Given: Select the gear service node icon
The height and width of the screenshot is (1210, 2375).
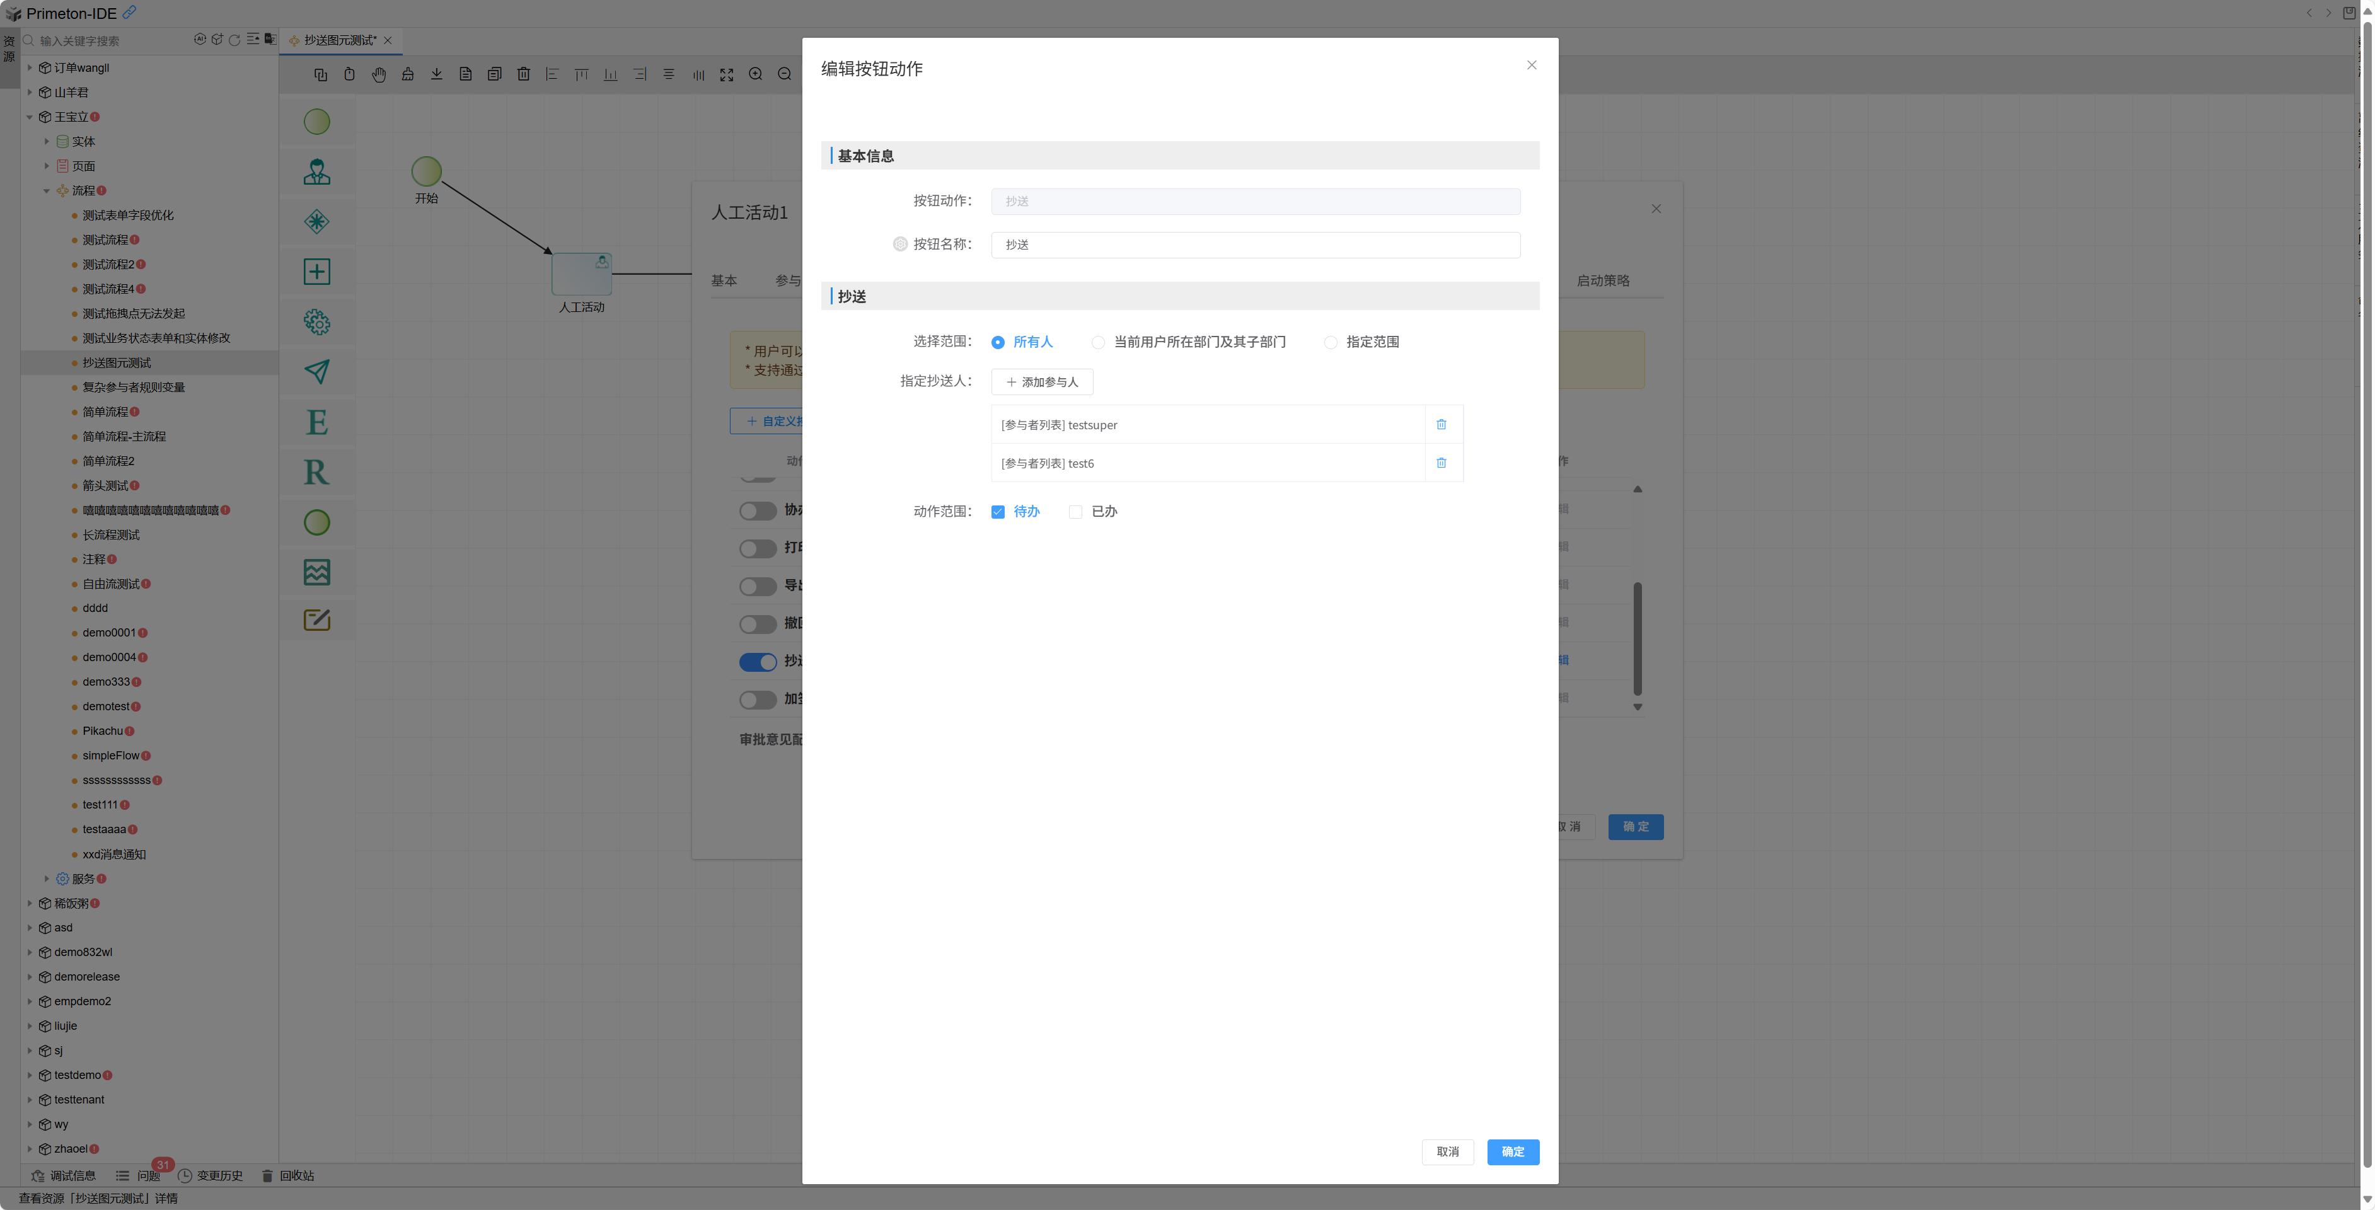Looking at the screenshot, I should click(316, 321).
